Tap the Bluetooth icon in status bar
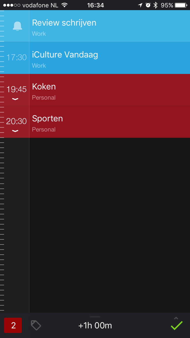Viewport: 190px width, 338px height. pos(156,5)
